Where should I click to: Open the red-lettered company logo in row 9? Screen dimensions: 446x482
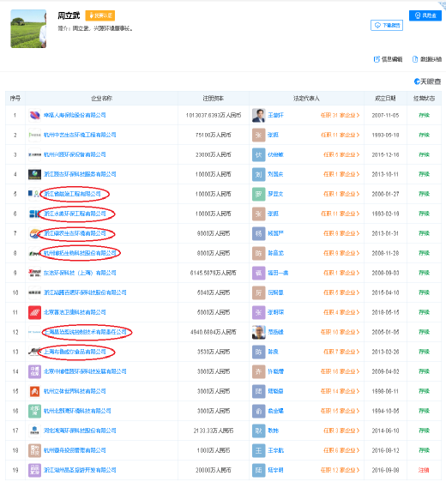tap(34, 273)
